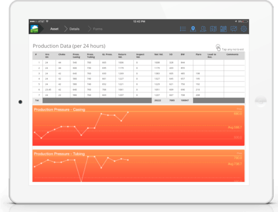Tap the 'Production Pressure - Tubing' chart title

click(x=59, y=154)
